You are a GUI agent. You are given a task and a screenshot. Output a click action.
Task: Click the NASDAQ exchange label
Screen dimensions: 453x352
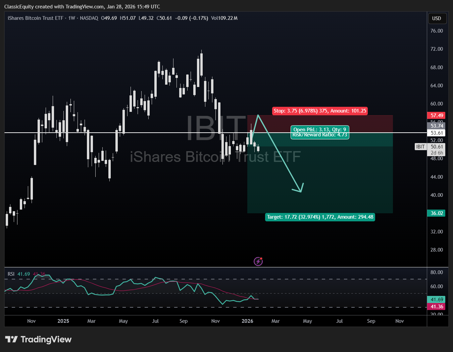pos(89,18)
